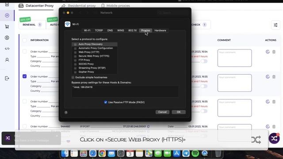The width and height of the screenshot is (283, 159).
Task: Delete the third order row with trash icon
Action: [x=274, y=102]
